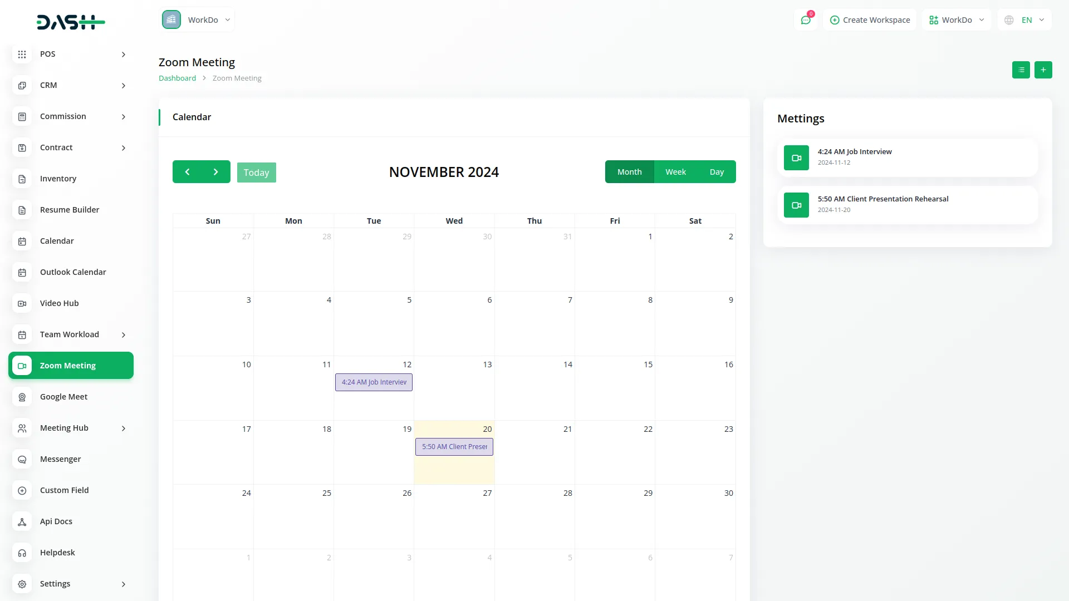Screen dimensions: 1069x601
Task: Click the chat notification bubble icon
Action: tap(806, 19)
